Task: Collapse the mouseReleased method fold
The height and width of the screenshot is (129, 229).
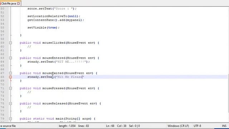Action: coord(10,104)
